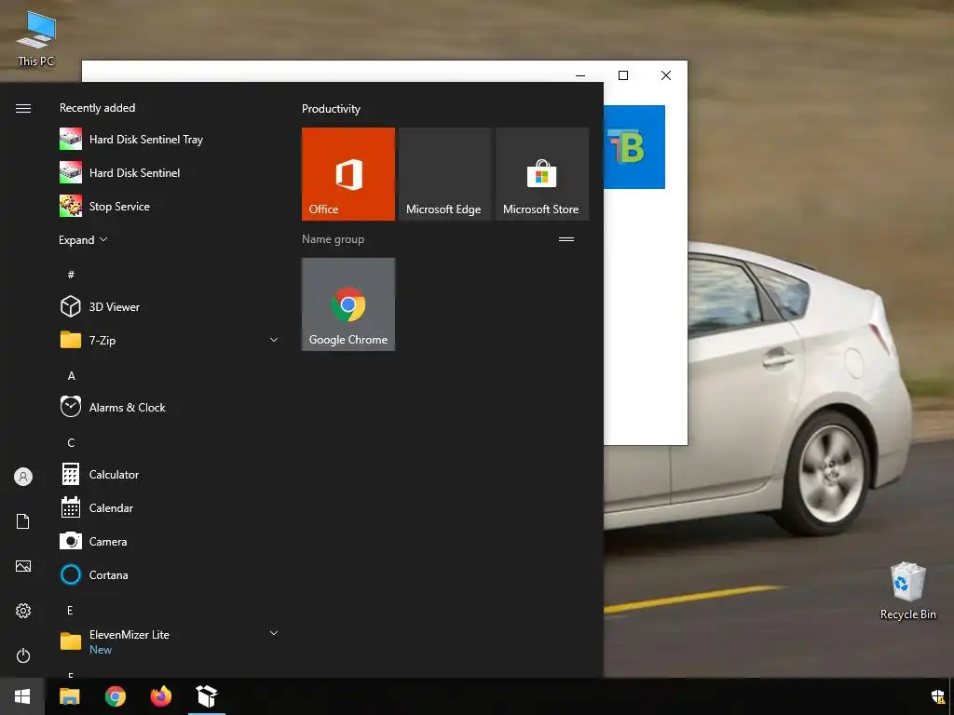Click the Windows Start button
Screen dimensions: 954x715
(x=22, y=696)
